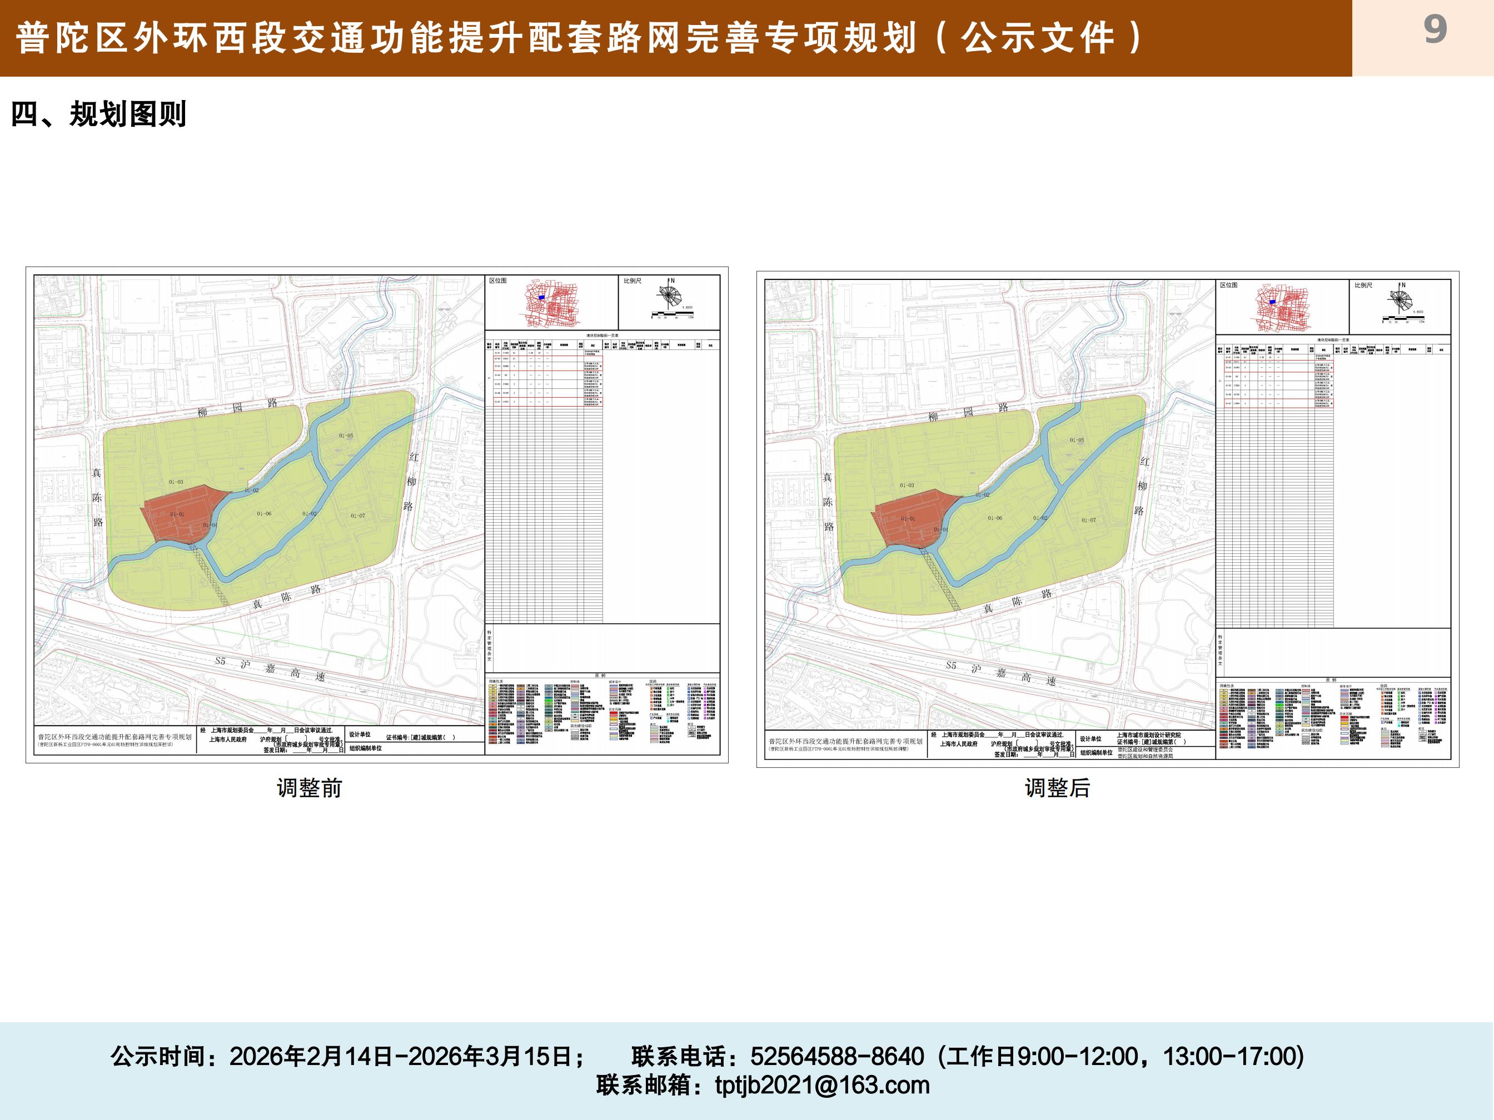Click the north arrow compass in the right map
This screenshot has height=1120, width=1494.
click(1400, 299)
